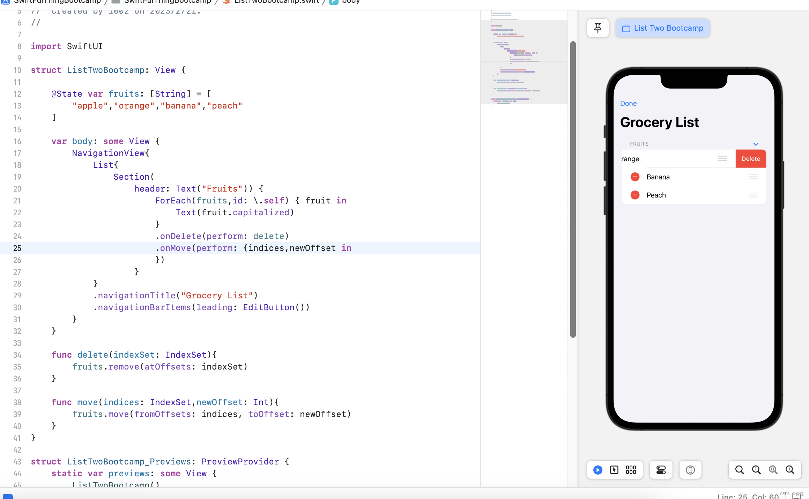Screen dimensions: 809x499
Task: Preview on physical device phone icon
Action: (690, 470)
